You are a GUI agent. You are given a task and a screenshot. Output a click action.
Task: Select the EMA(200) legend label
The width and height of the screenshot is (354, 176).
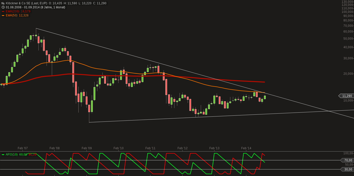point(13,11)
